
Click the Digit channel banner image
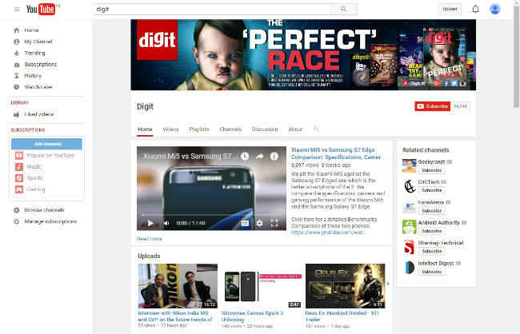pos(303,54)
